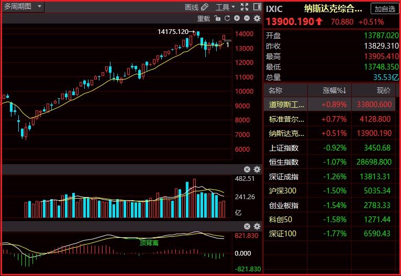The height and width of the screenshot is (276, 401).
Task: Add index to watchlist with 加自选
Action: [x=385, y=9]
